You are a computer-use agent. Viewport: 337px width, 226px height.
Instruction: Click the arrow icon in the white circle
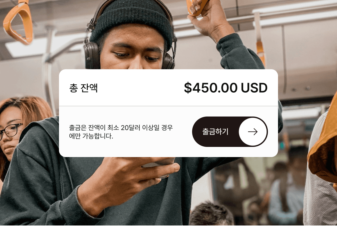coord(253,132)
